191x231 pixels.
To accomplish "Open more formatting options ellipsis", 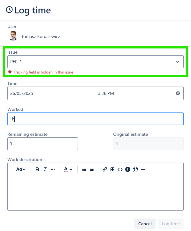I will point(53,169).
